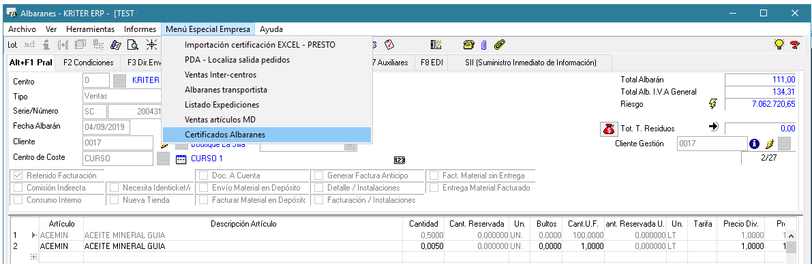
Task: Click the pencil lightning icon by Cliente Gestión
Action: (x=770, y=144)
